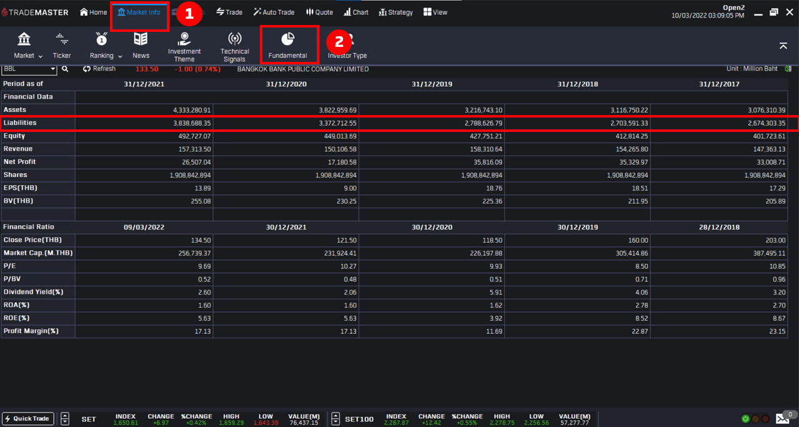The height and width of the screenshot is (427, 799).
Task: Refresh the fundamental data
Action: tap(99, 69)
